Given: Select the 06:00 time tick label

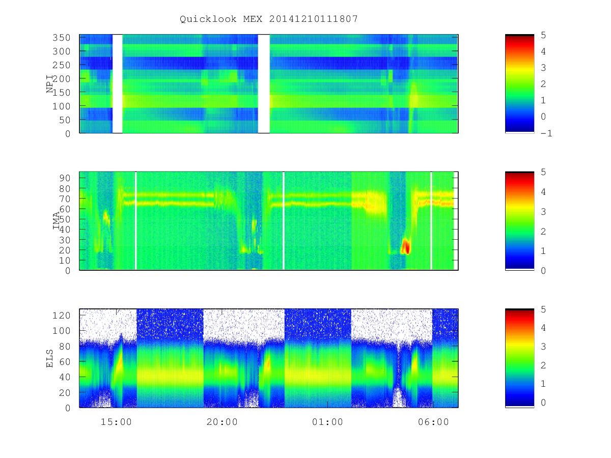Looking at the screenshot, I should coord(433,422).
